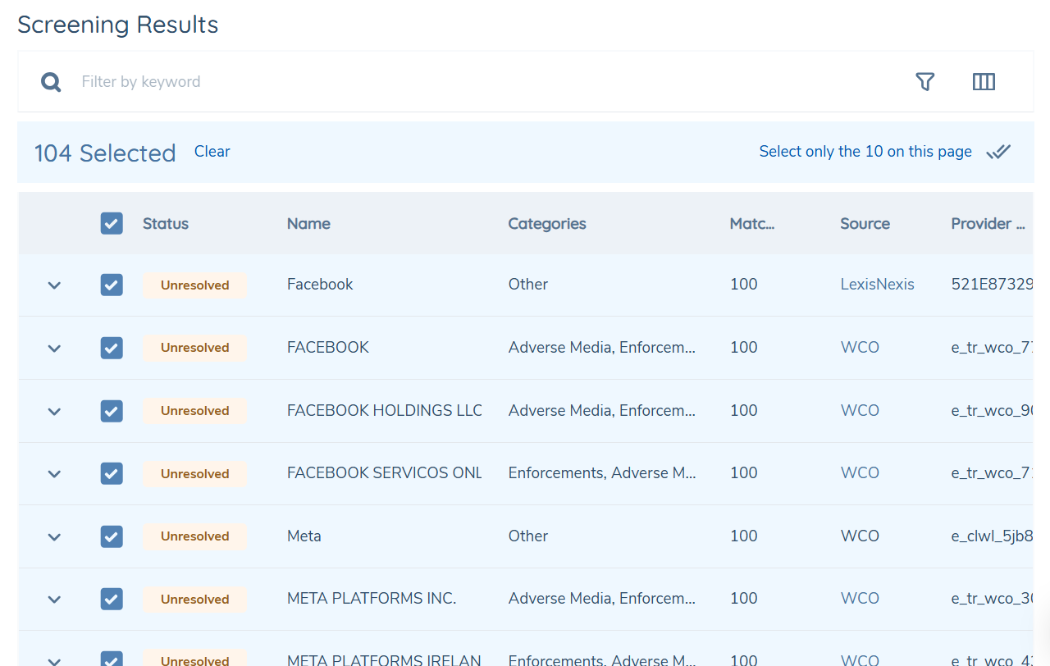
Task: Uncheck the FACEBOOK HOLDINGS LLC row checkbox
Action: click(x=112, y=411)
